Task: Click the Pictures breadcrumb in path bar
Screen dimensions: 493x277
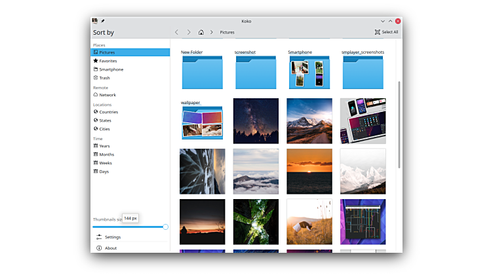Action: (x=227, y=32)
